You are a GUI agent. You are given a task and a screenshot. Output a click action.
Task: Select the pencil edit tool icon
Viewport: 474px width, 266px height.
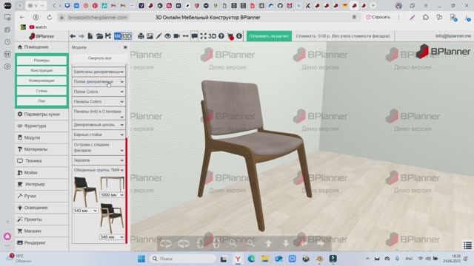(158, 36)
